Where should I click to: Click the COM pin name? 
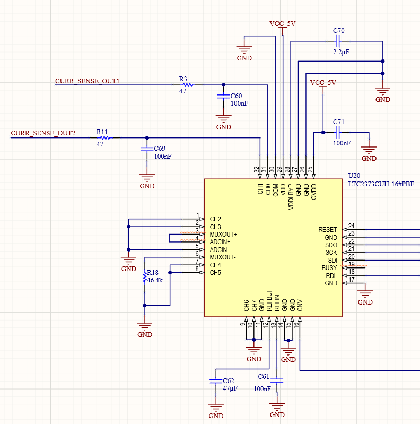click(275, 190)
